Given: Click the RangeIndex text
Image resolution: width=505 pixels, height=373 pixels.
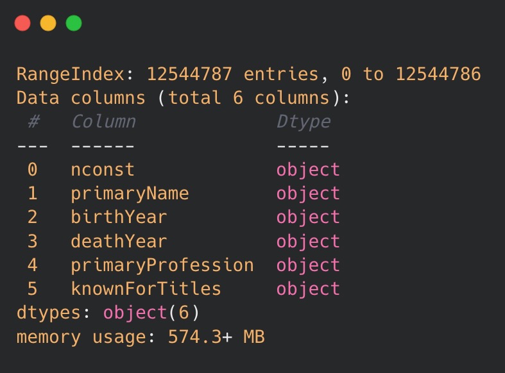Looking at the screenshot, I should click(x=71, y=74).
